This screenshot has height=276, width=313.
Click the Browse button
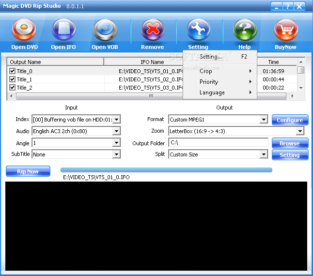[x=290, y=143]
